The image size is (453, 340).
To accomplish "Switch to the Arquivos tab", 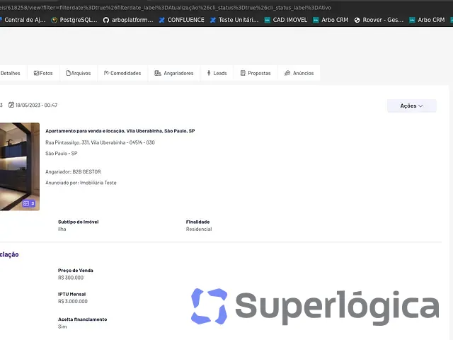I will (x=79, y=73).
